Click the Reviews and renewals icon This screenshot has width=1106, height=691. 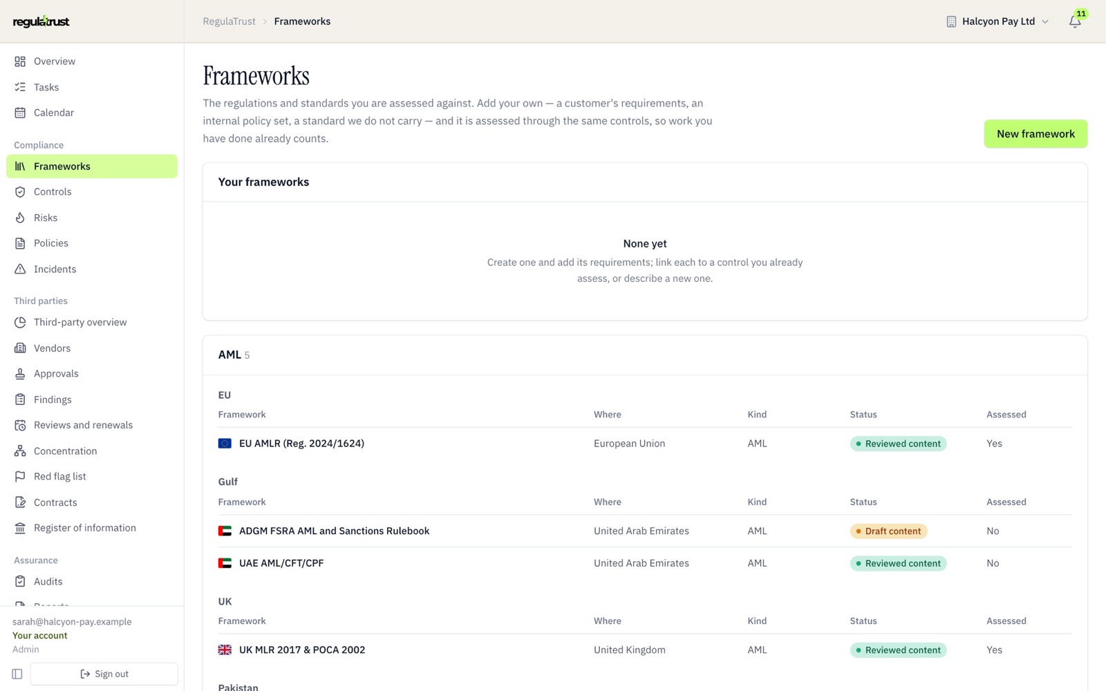point(20,425)
